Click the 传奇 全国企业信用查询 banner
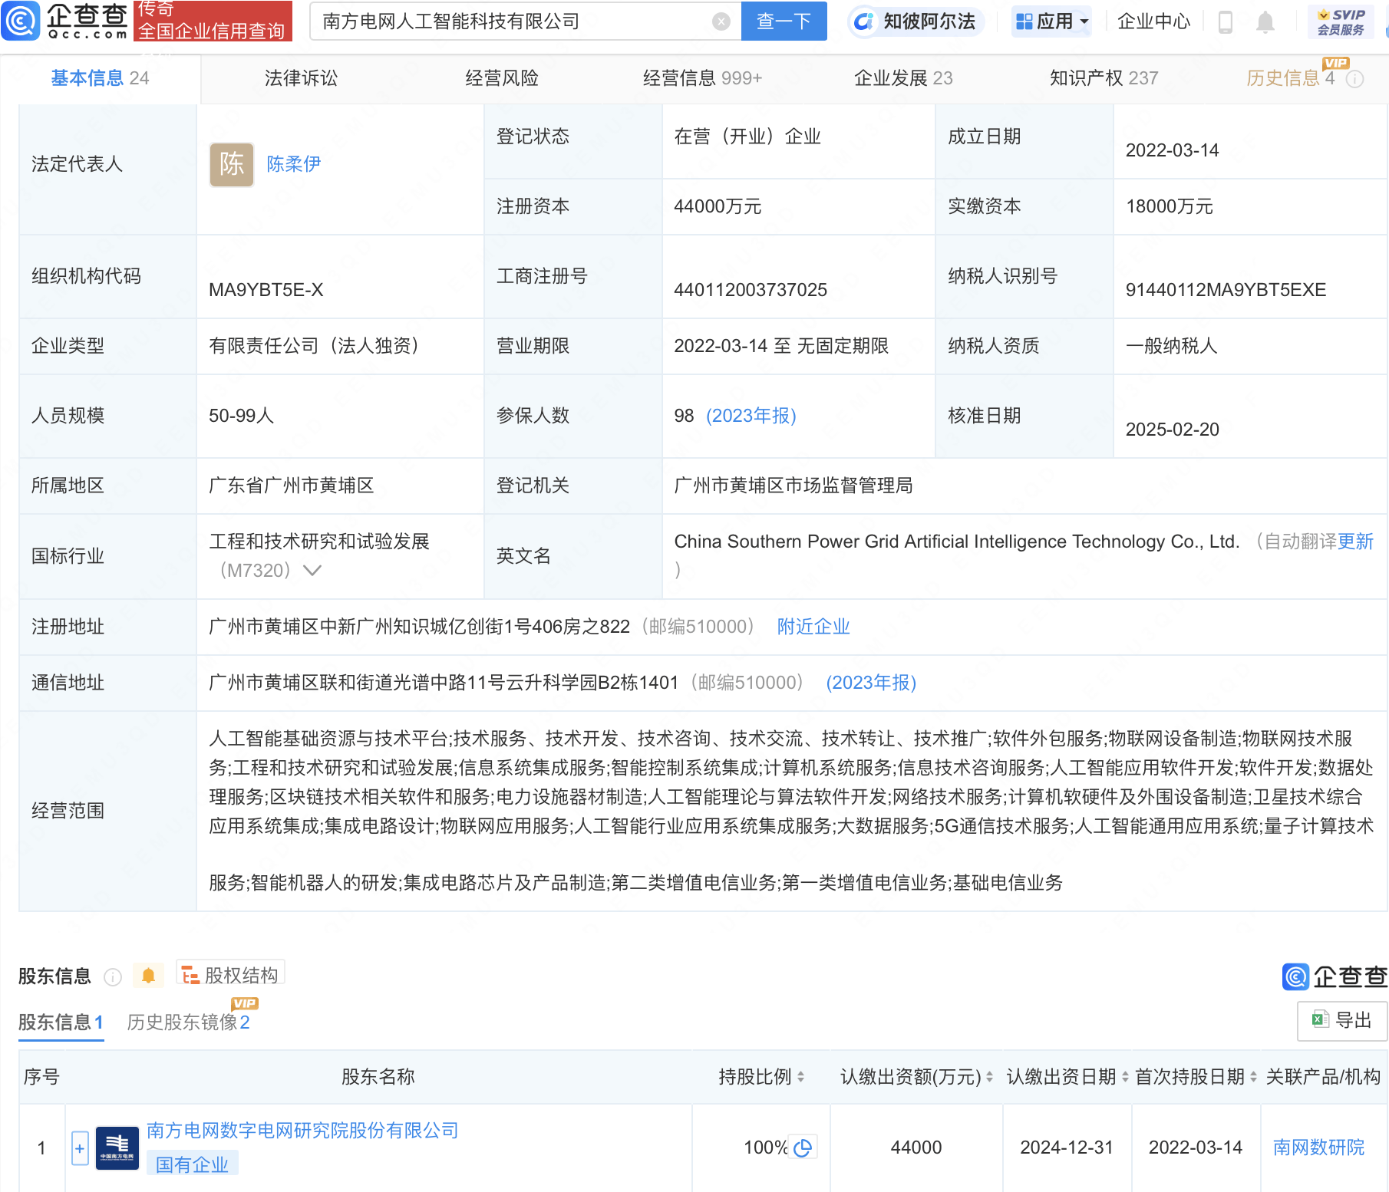The width and height of the screenshot is (1389, 1192). click(x=213, y=21)
